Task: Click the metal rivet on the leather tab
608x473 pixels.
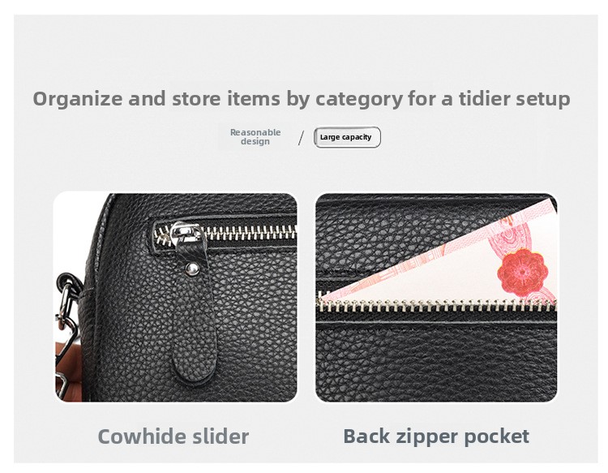Action: 192,268
